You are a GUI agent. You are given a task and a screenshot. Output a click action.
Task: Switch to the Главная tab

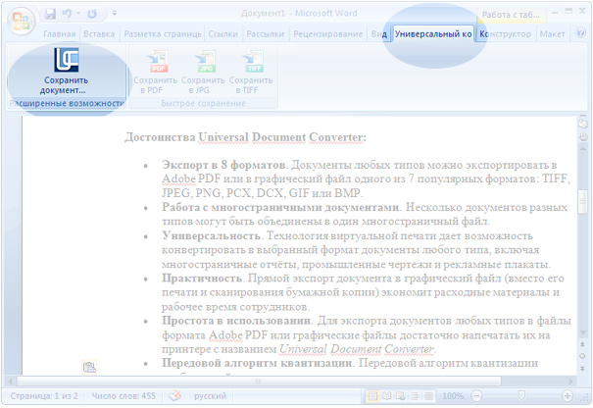click(60, 34)
